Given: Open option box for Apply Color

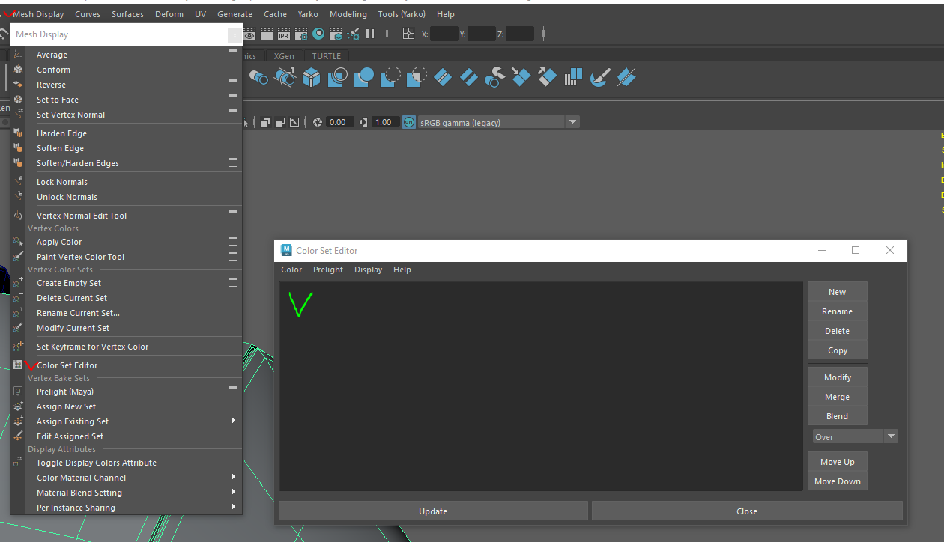Looking at the screenshot, I should pos(233,242).
